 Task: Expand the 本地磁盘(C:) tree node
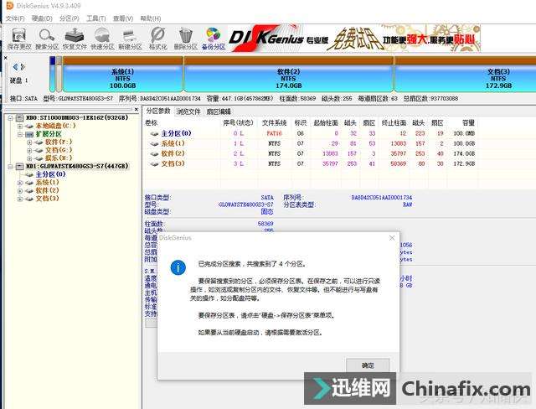20,126
